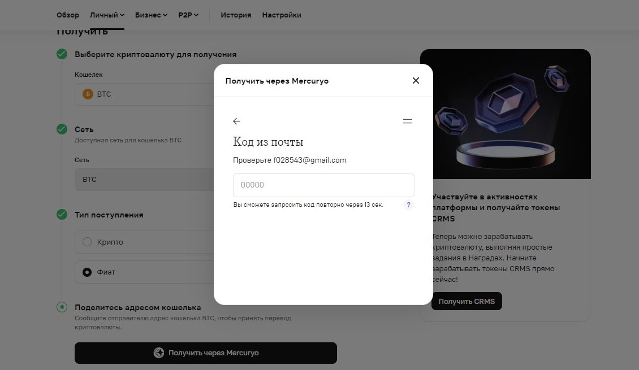
Task: Click green checkmark beside Тип поступления step
Action: (62, 215)
